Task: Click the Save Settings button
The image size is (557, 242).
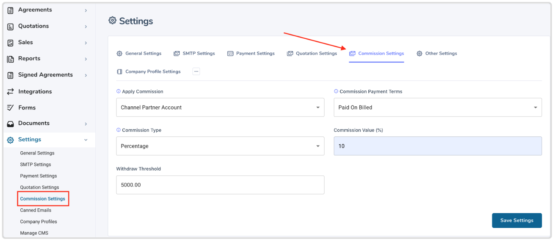Action: (x=516, y=220)
